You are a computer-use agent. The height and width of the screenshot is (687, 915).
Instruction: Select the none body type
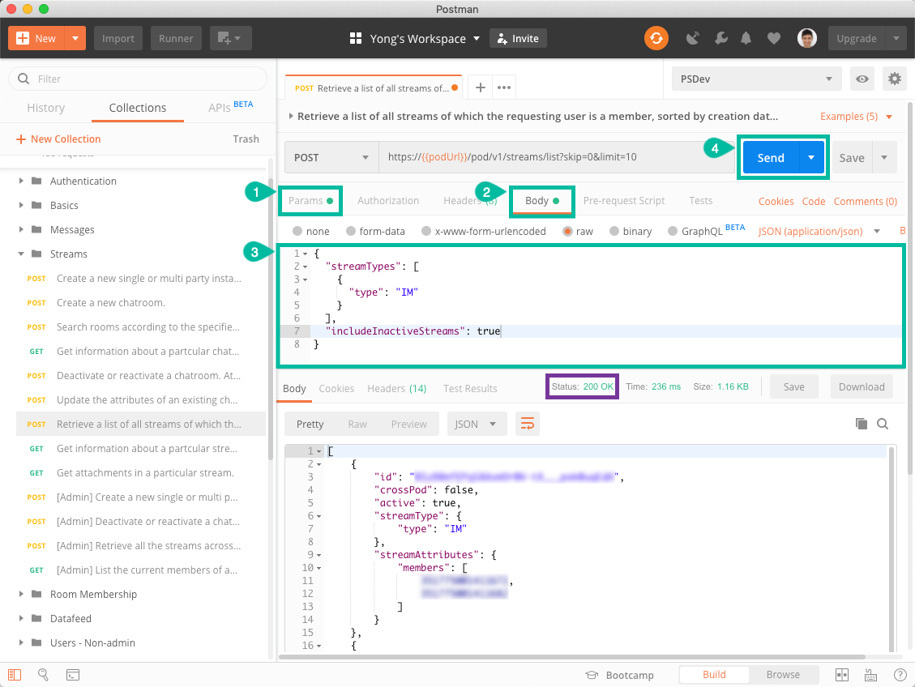[x=297, y=231]
